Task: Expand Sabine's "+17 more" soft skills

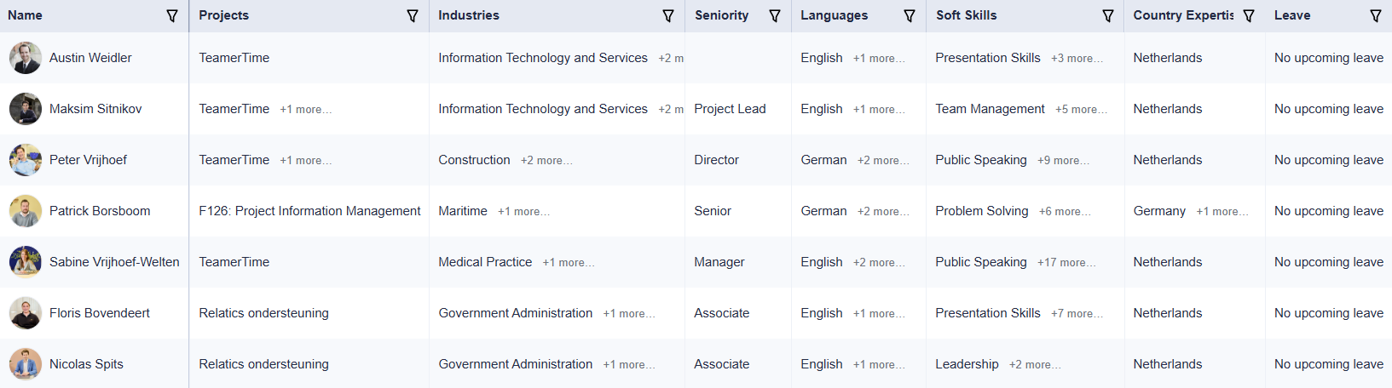Action: (1066, 263)
